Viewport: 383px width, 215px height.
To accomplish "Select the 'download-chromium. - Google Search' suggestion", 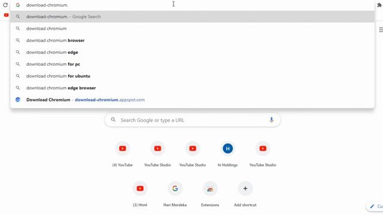I will 193,17.
